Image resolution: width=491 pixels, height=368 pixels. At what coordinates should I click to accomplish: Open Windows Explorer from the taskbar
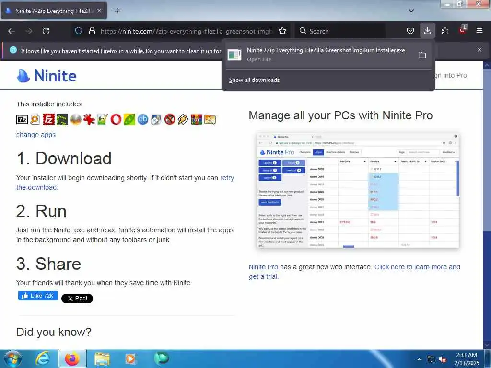(102, 358)
